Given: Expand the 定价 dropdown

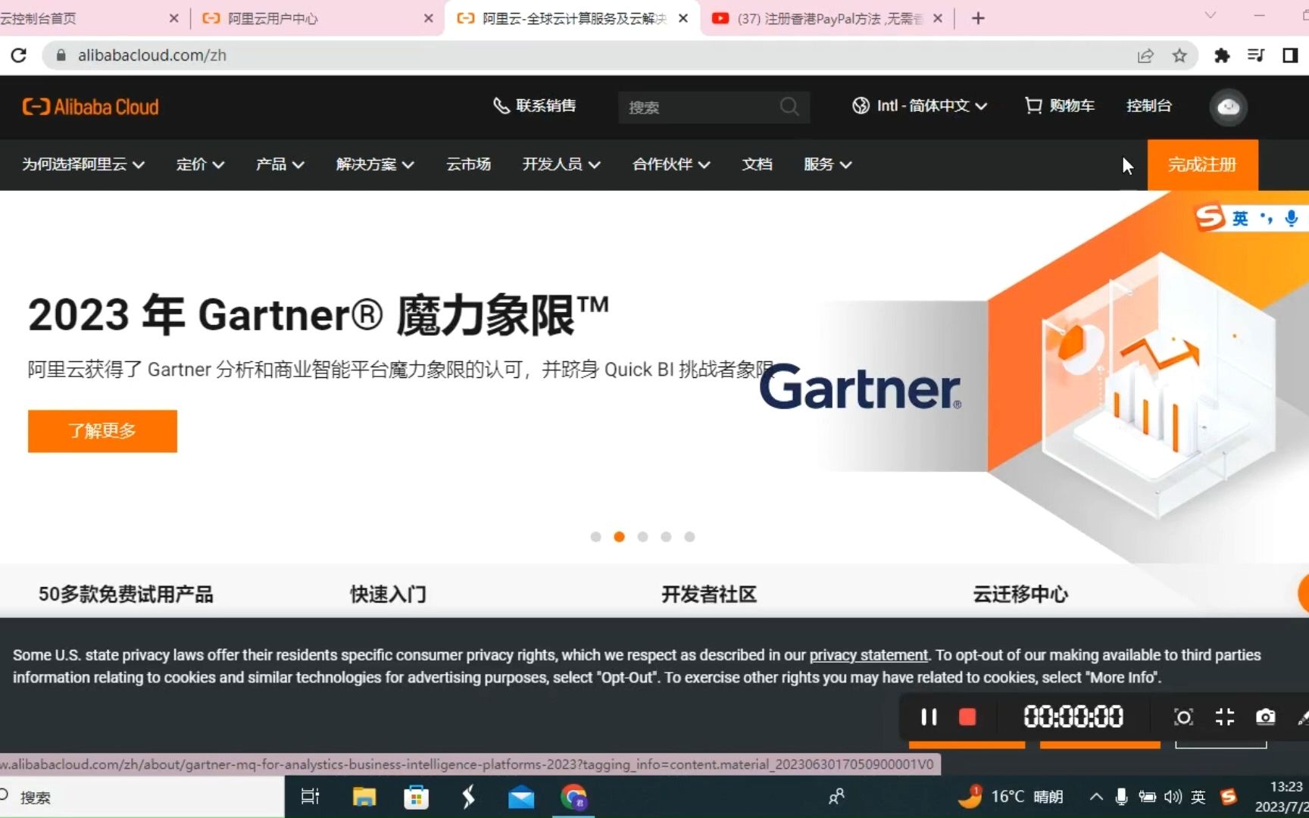Looking at the screenshot, I should (200, 164).
